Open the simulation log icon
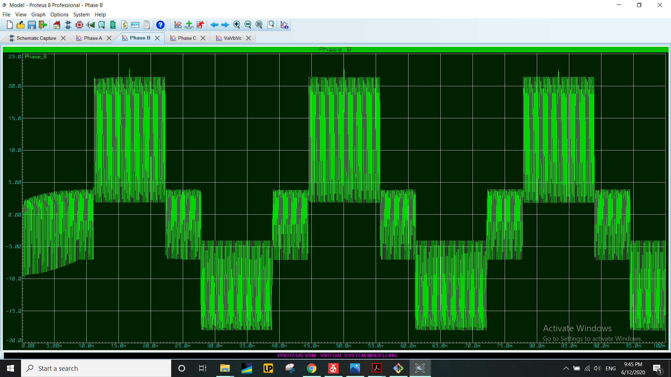Image resolution: width=671 pixels, height=377 pixels. [x=284, y=25]
